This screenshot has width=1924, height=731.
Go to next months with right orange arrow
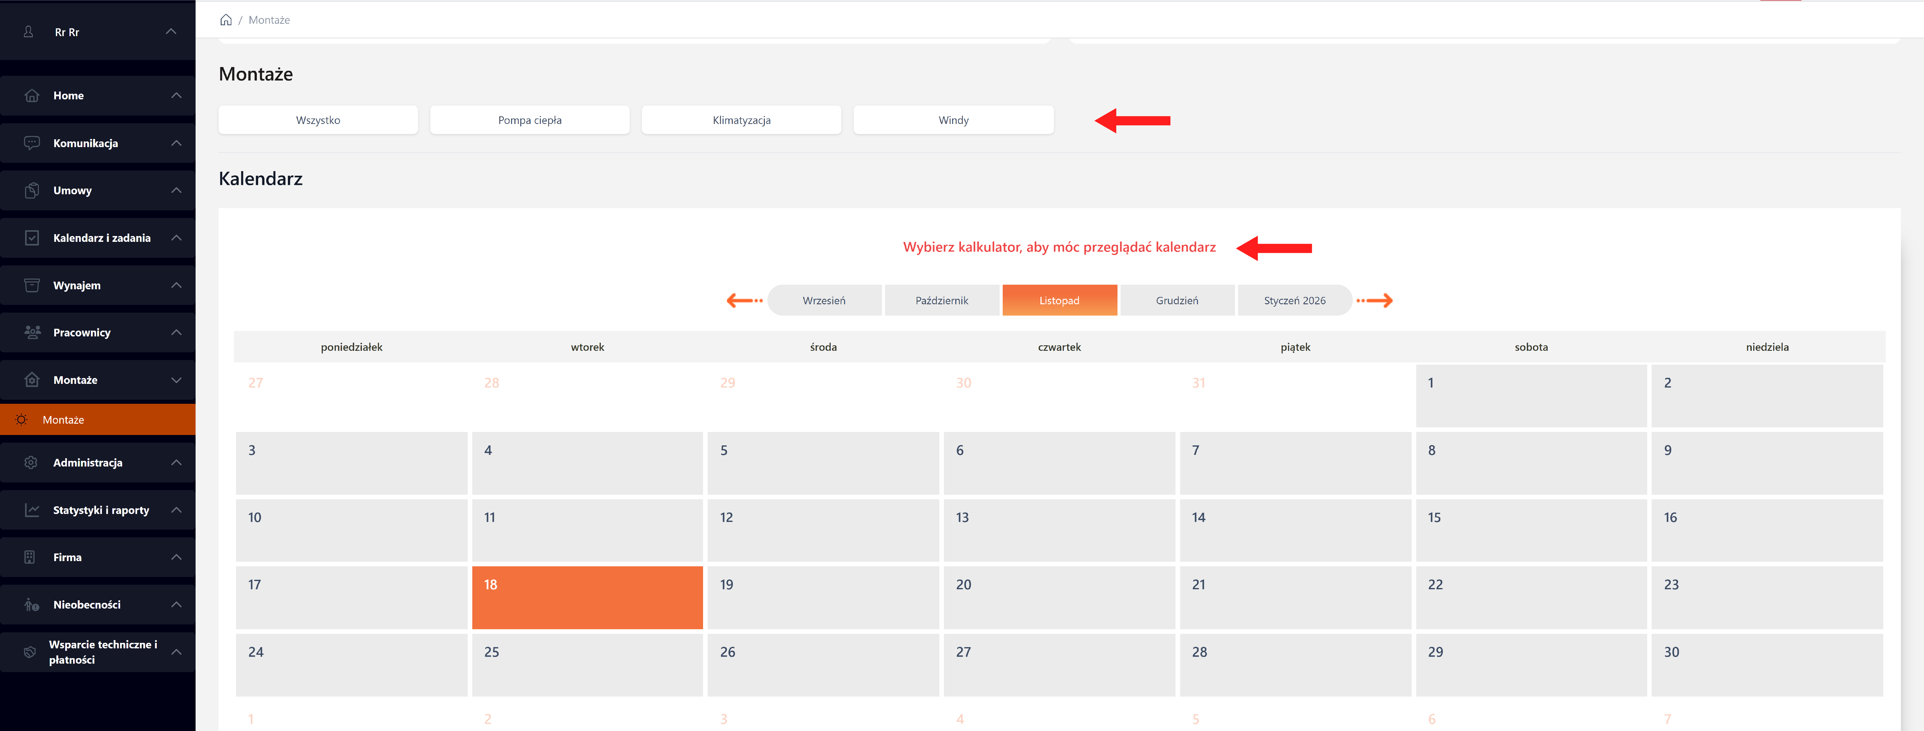[x=1374, y=300]
